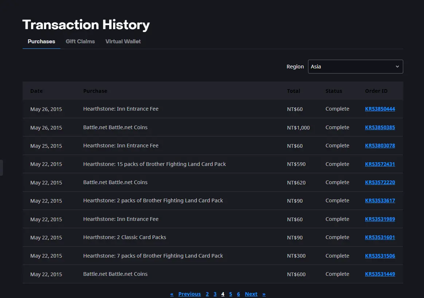Screen dimensions: 424x298
Task: Select current page 4 in pagination
Action: [223, 294]
